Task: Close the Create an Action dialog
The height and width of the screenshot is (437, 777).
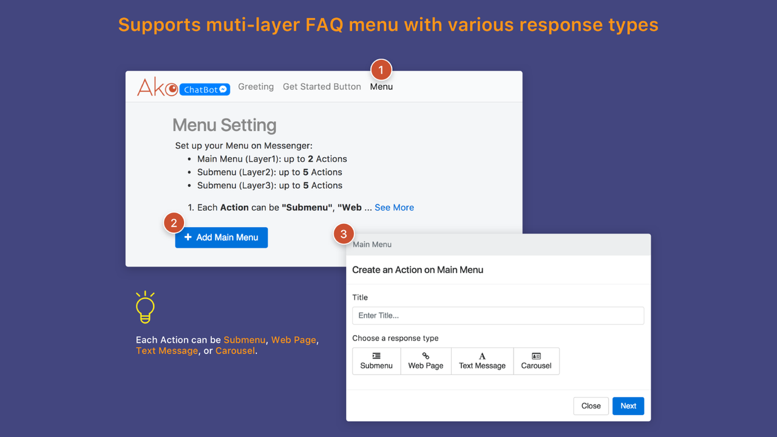Action: (591, 405)
